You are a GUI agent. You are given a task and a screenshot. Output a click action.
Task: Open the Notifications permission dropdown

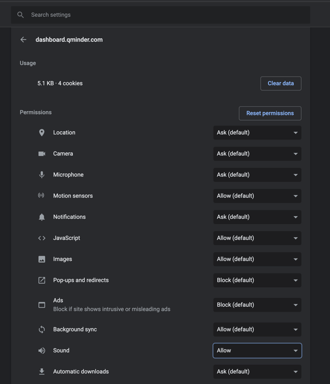click(257, 217)
